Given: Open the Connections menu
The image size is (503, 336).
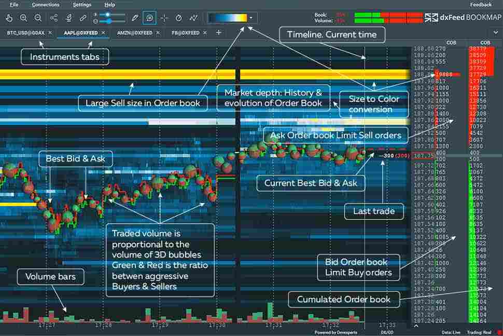Looking at the screenshot, I should point(46,5).
